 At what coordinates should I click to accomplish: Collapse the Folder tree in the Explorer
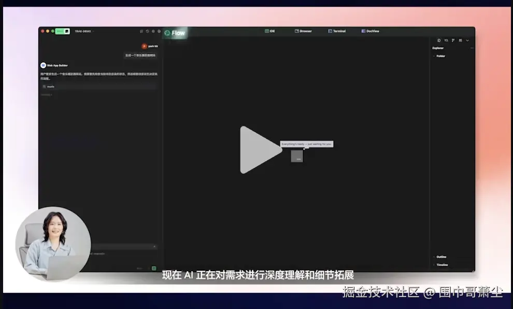coord(435,55)
